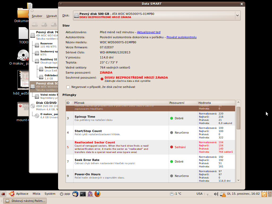Open the Aplikace menu
Image resolution: width=272 pixels, height=204 pixels.
click(19, 194)
